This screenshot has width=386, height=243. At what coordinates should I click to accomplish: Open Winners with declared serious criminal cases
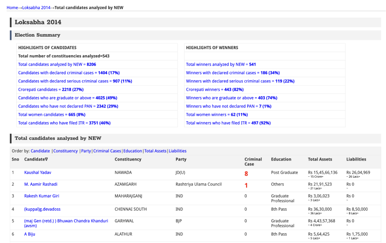240,81
